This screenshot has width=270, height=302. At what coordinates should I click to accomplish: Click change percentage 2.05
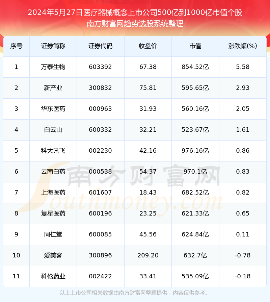243,109
